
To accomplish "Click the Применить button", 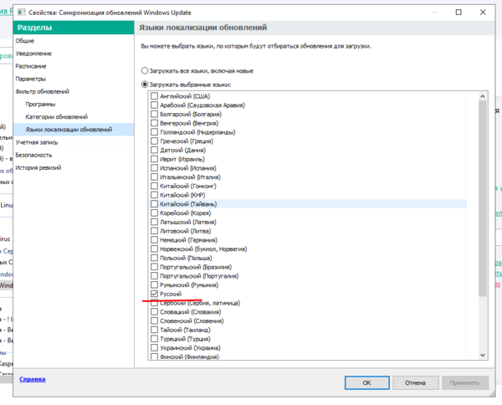I will click(x=465, y=382).
